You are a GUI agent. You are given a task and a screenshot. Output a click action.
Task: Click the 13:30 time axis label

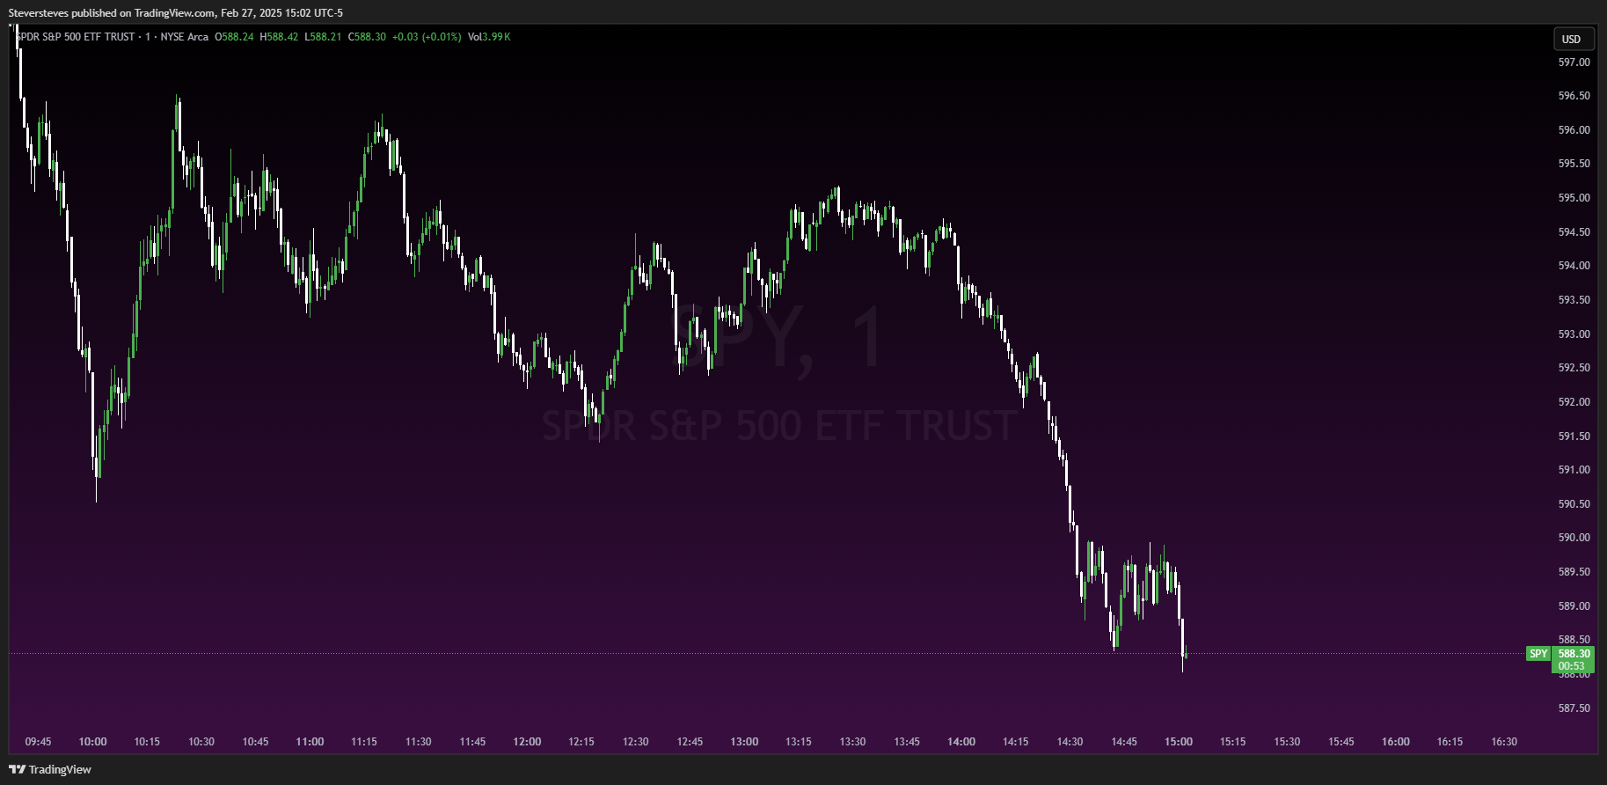click(x=852, y=742)
